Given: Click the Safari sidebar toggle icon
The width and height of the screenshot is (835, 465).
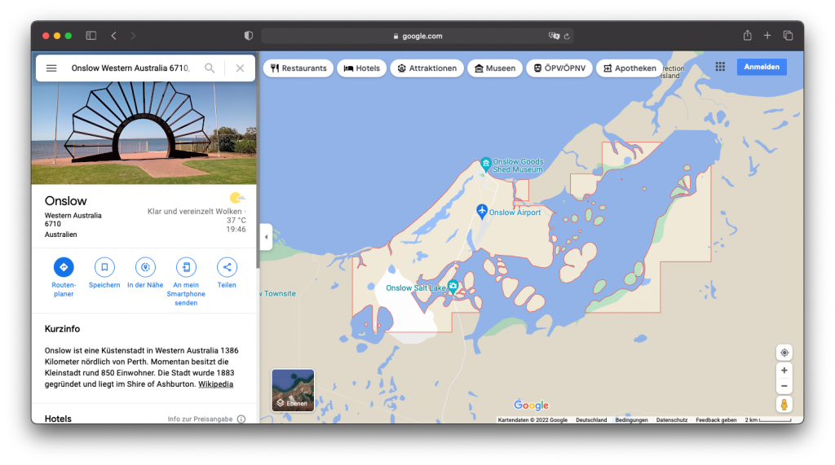Looking at the screenshot, I should [91, 36].
